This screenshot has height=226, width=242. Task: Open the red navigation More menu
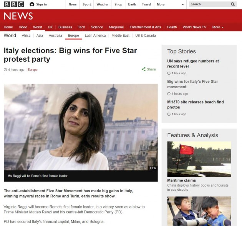click(218, 27)
